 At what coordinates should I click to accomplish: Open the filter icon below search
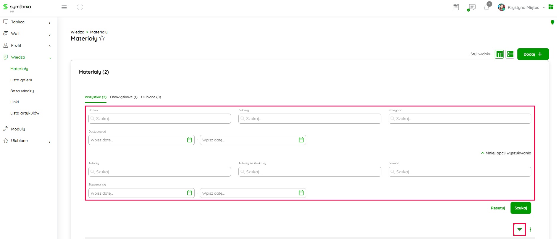[519, 230]
